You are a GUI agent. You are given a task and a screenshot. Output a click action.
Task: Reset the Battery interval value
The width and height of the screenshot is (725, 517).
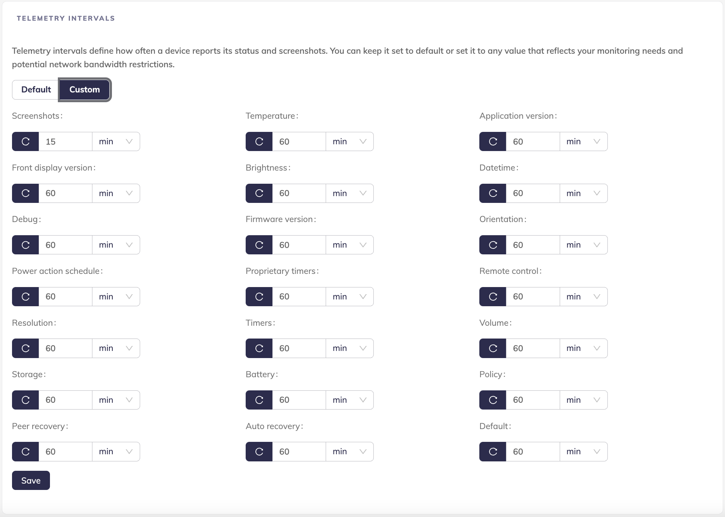(259, 400)
